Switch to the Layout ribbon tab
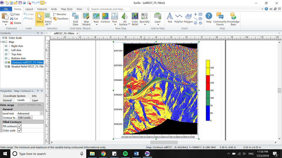Viewport: 282px width, 158px height. [x=29, y=9]
